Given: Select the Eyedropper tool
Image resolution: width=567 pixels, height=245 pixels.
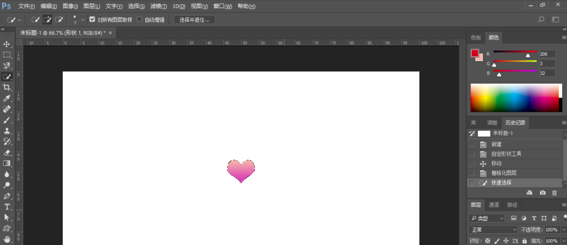Looking at the screenshot, I should (x=6, y=98).
